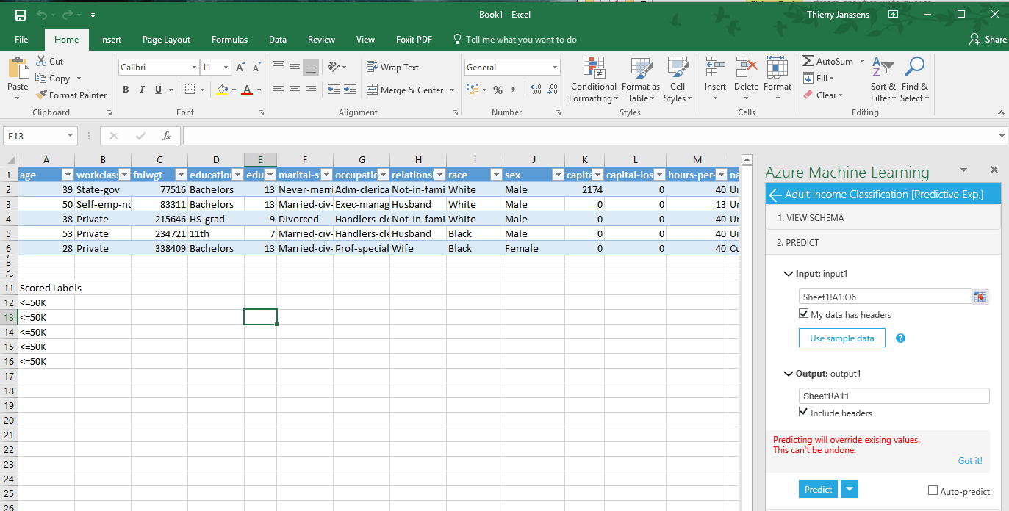
Task: Open the AutoSum sigma function
Action: click(x=808, y=62)
